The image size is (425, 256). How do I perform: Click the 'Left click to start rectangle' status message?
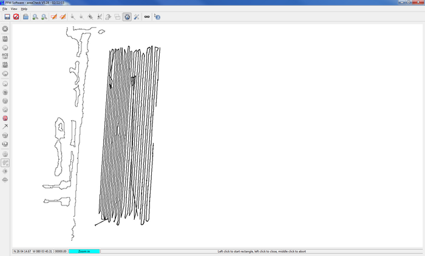click(x=262, y=251)
